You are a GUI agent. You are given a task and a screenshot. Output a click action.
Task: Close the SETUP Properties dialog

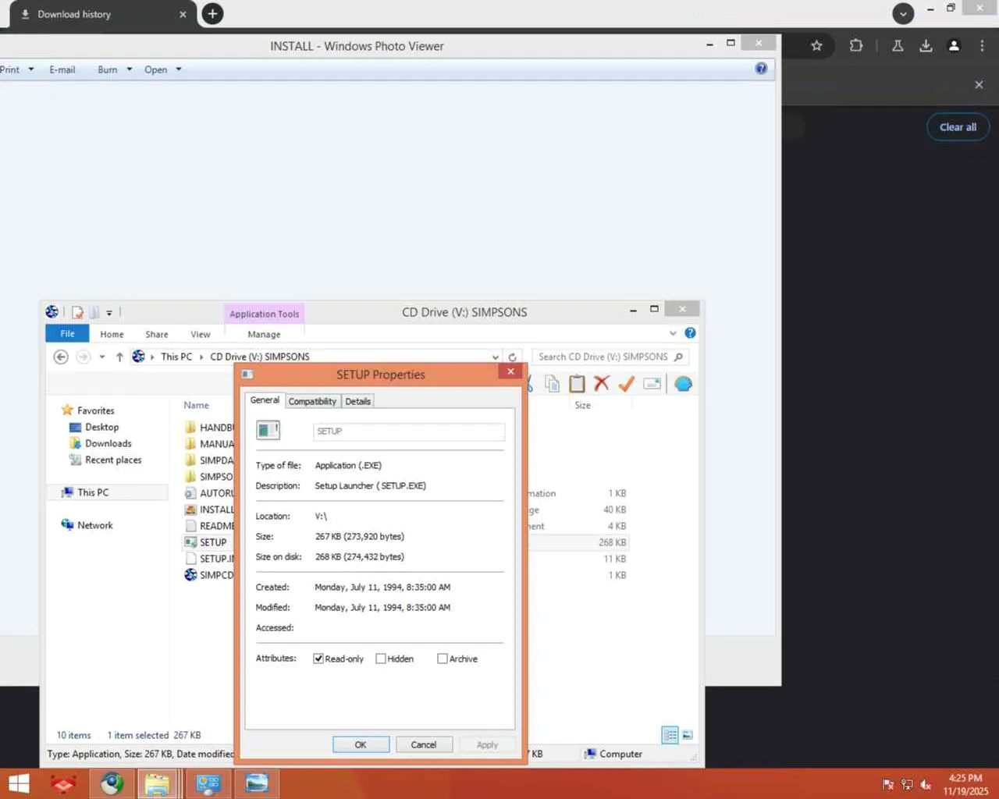coord(510,371)
